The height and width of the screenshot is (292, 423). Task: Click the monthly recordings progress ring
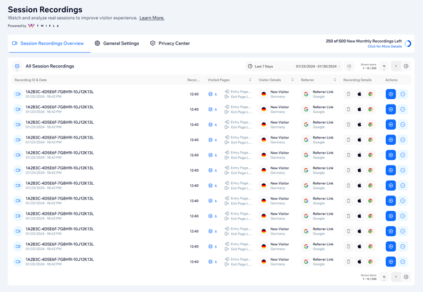tap(408, 44)
